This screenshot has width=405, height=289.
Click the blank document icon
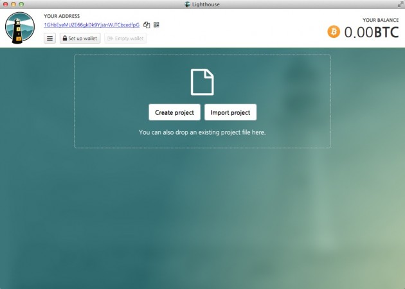[x=202, y=82]
